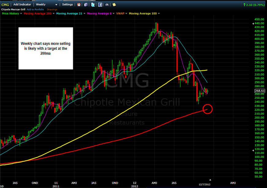267x188 pixels.
Task: Click the alarm clock alert icon
Action: 79,5
